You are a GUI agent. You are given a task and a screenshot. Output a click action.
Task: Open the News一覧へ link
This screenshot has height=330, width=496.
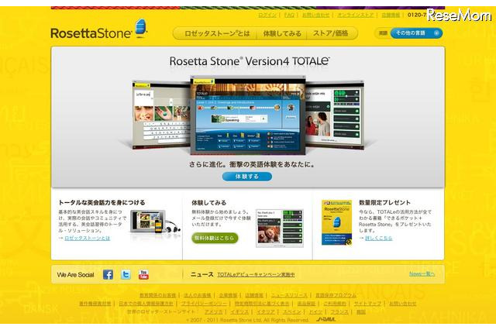pos(422,273)
